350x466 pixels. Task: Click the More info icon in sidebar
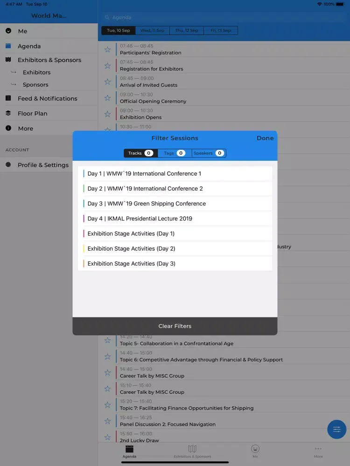click(8, 128)
